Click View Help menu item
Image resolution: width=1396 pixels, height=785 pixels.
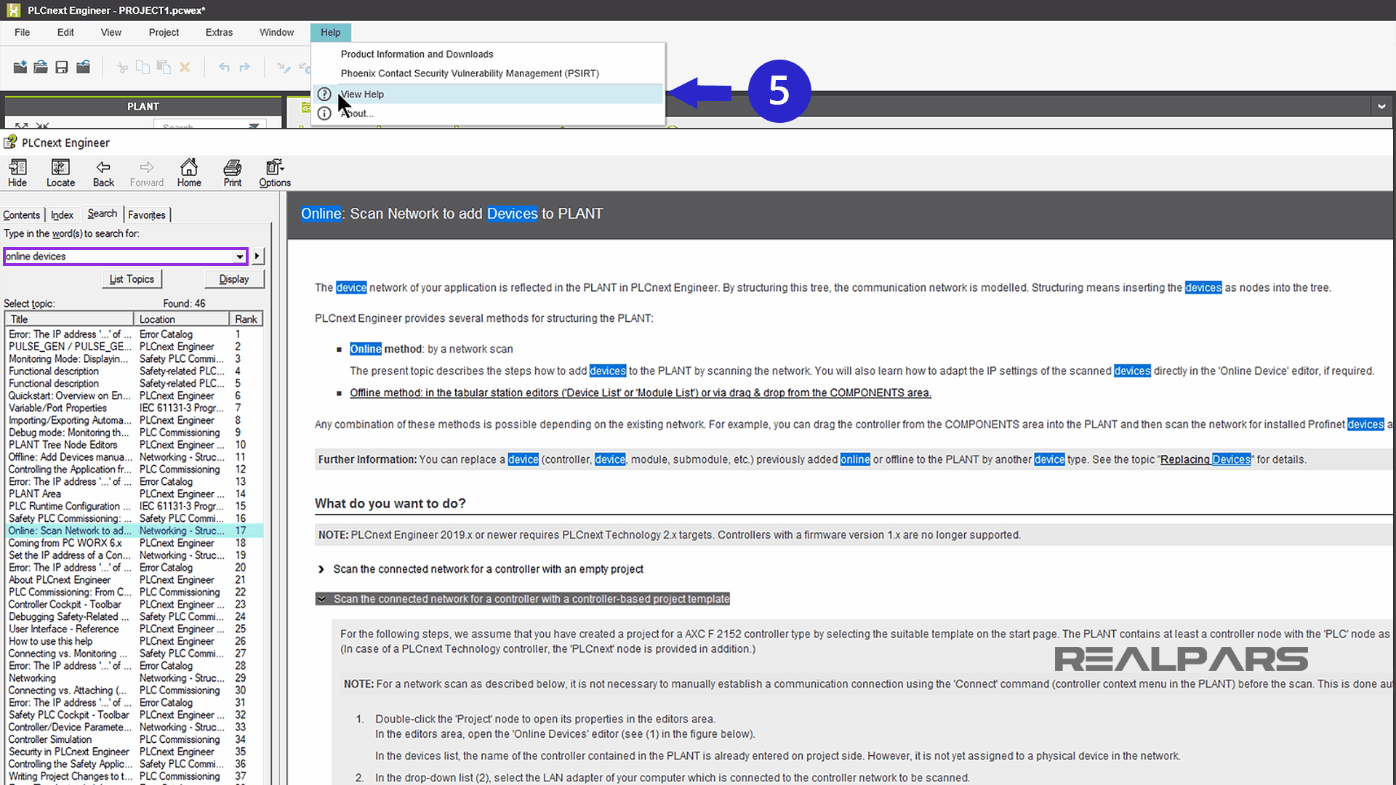(361, 94)
